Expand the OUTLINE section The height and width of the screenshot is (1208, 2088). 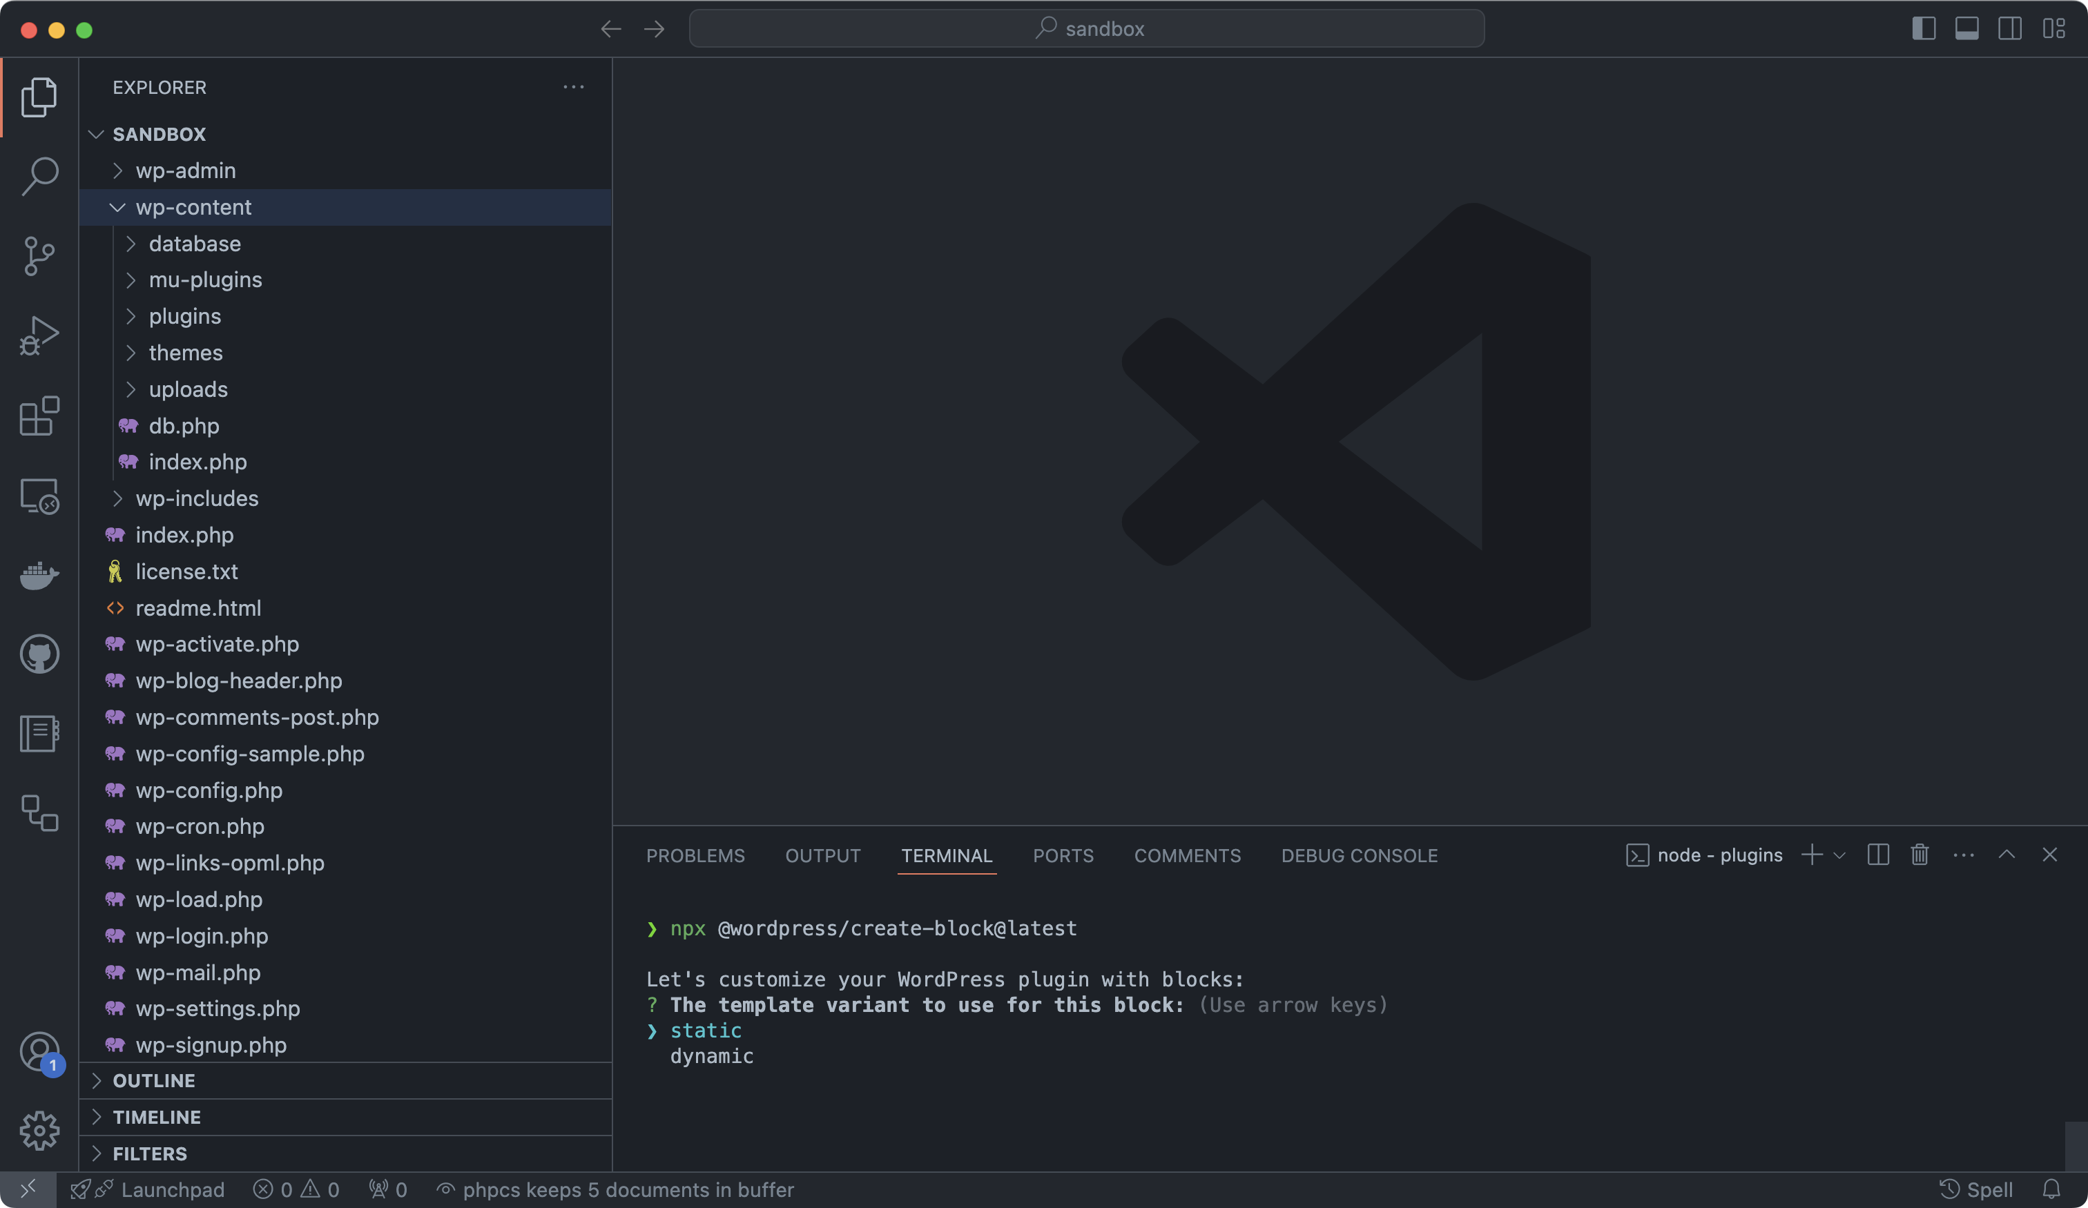pos(345,1081)
